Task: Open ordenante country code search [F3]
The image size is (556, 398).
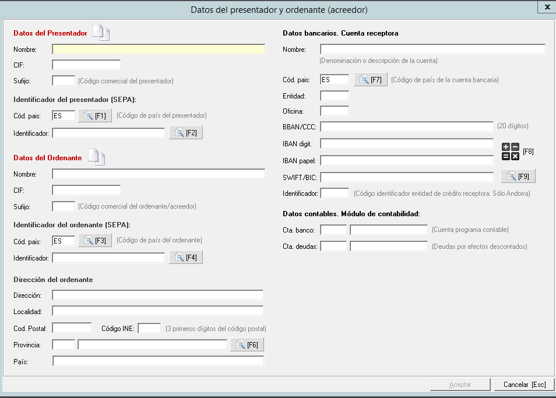Action: point(95,240)
